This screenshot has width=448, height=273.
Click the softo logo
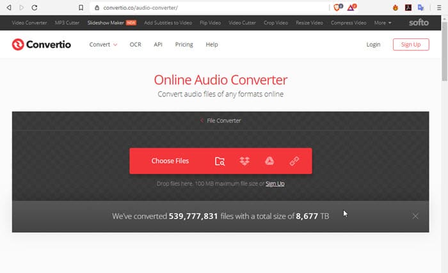419,22
